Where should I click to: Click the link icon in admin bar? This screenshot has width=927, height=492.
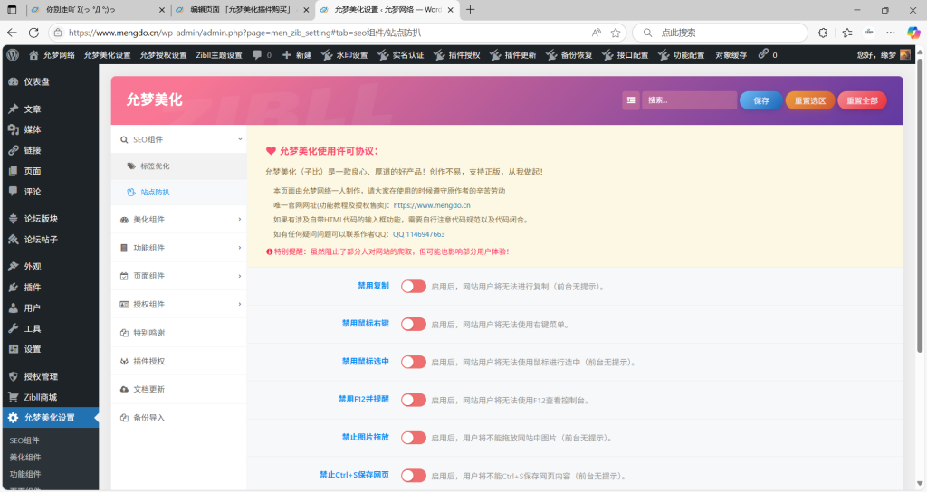(768, 54)
